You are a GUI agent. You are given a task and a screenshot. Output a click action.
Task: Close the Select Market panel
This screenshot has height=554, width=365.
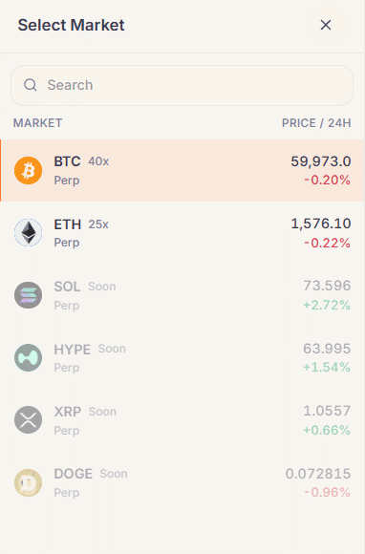click(x=326, y=25)
